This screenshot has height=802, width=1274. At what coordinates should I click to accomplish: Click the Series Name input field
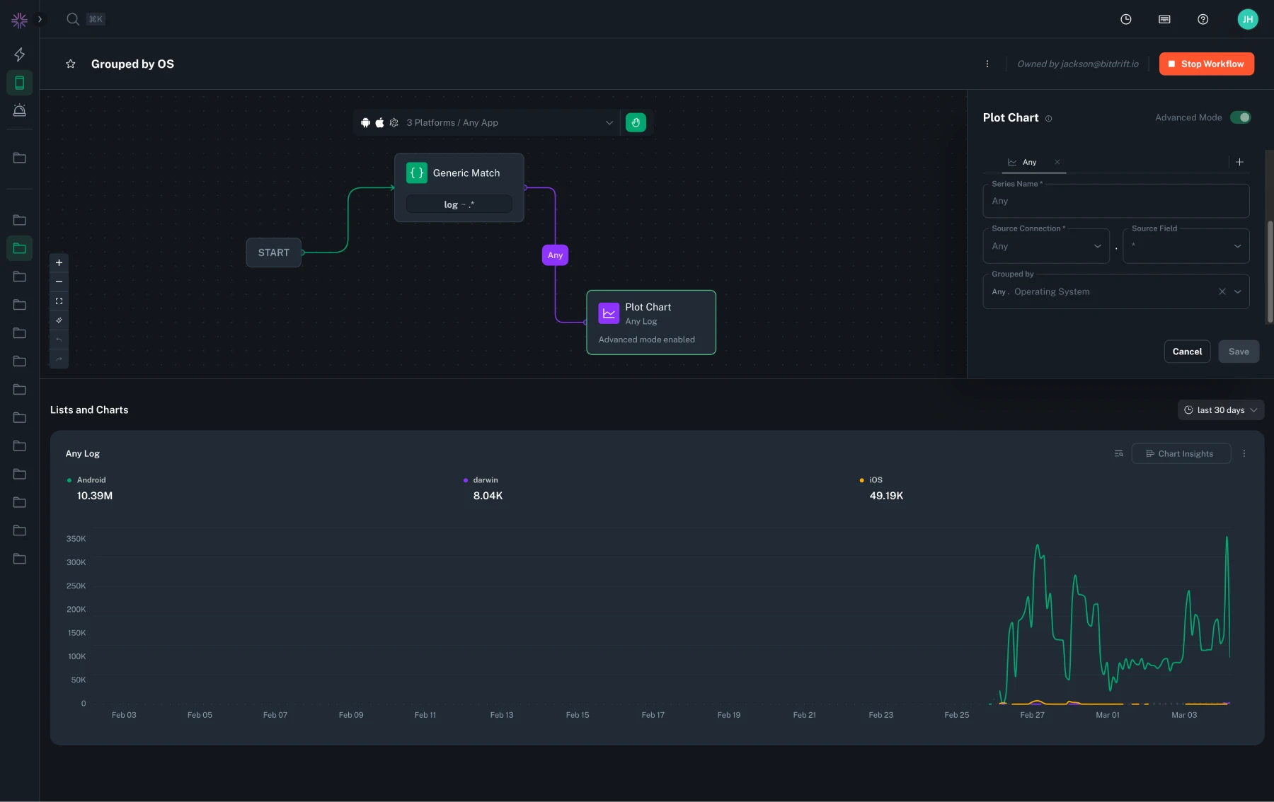tap(1115, 202)
